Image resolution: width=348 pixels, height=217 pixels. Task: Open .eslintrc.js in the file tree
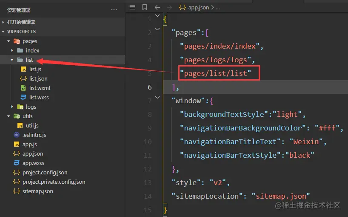click(x=34, y=135)
